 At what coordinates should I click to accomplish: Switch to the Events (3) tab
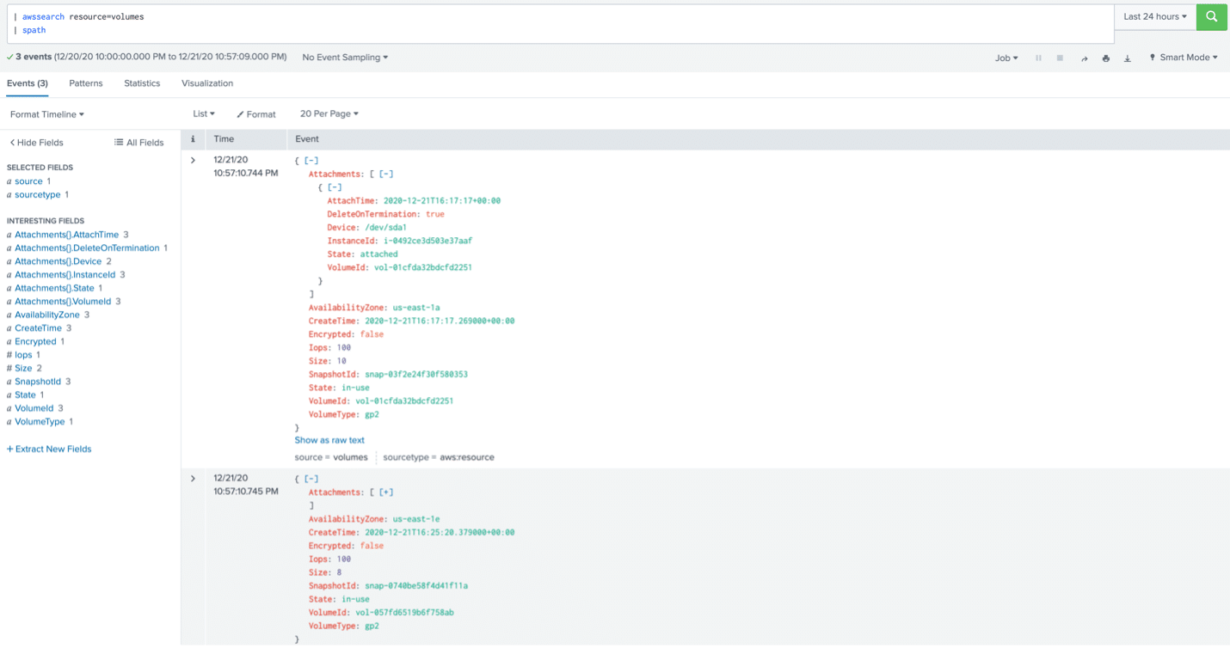coord(28,83)
